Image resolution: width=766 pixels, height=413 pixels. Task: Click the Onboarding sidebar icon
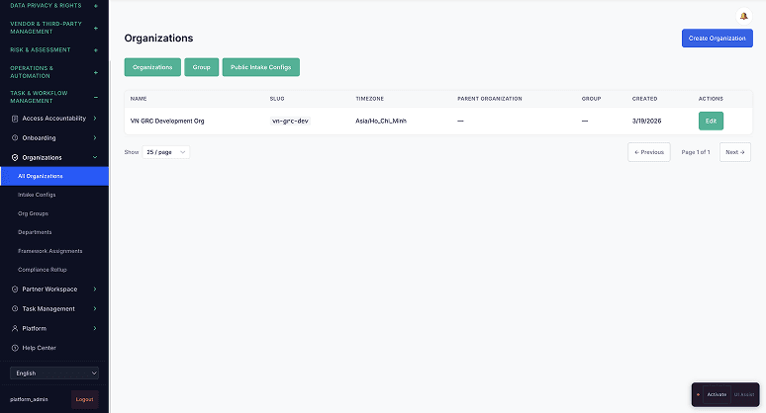[15, 138]
